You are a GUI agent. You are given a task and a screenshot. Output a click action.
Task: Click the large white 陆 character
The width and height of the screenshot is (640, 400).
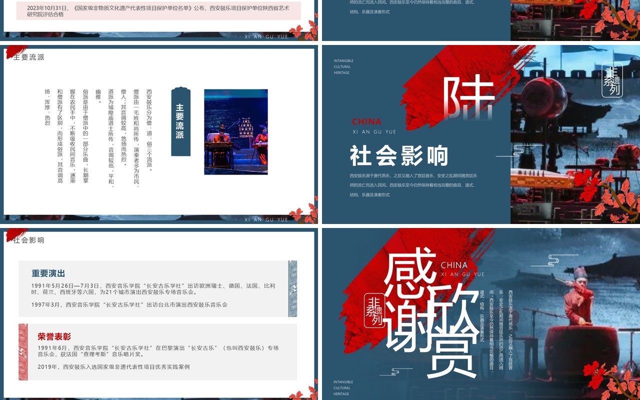pos(468,98)
